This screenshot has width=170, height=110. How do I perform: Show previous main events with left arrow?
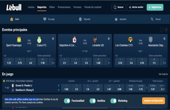162,30
